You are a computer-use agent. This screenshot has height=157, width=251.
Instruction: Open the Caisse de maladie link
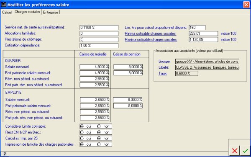click(93, 54)
